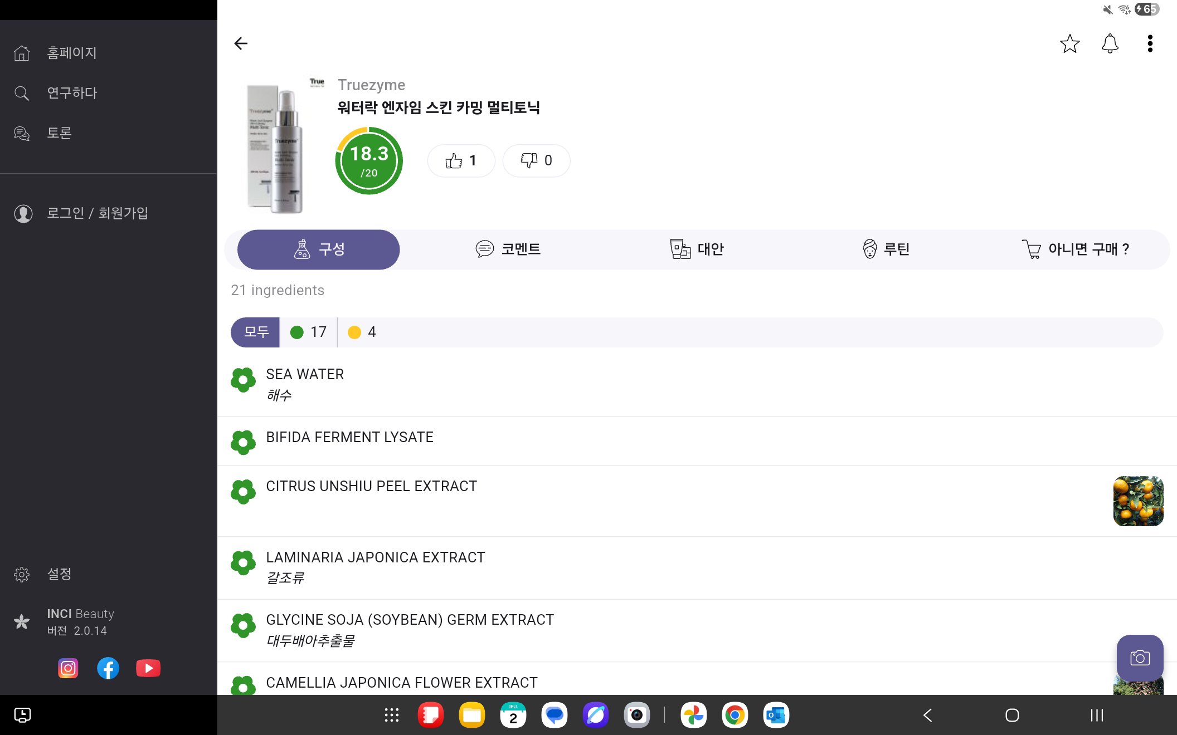Select the 모두 filter chip

pyautogui.click(x=256, y=332)
